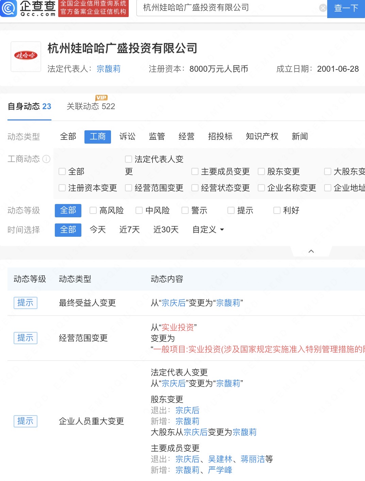Filter by 近7天
This screenshot has width=365, height=481.
pyautogui.click(x=129, y=230)
